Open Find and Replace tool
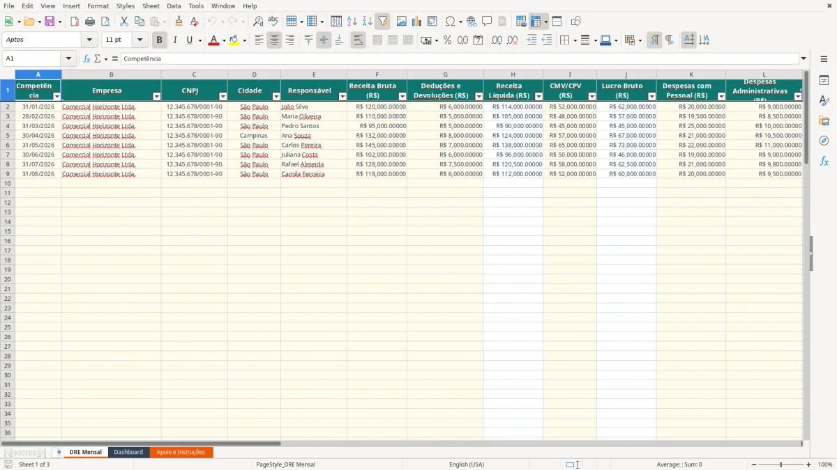 click(258, 22)
